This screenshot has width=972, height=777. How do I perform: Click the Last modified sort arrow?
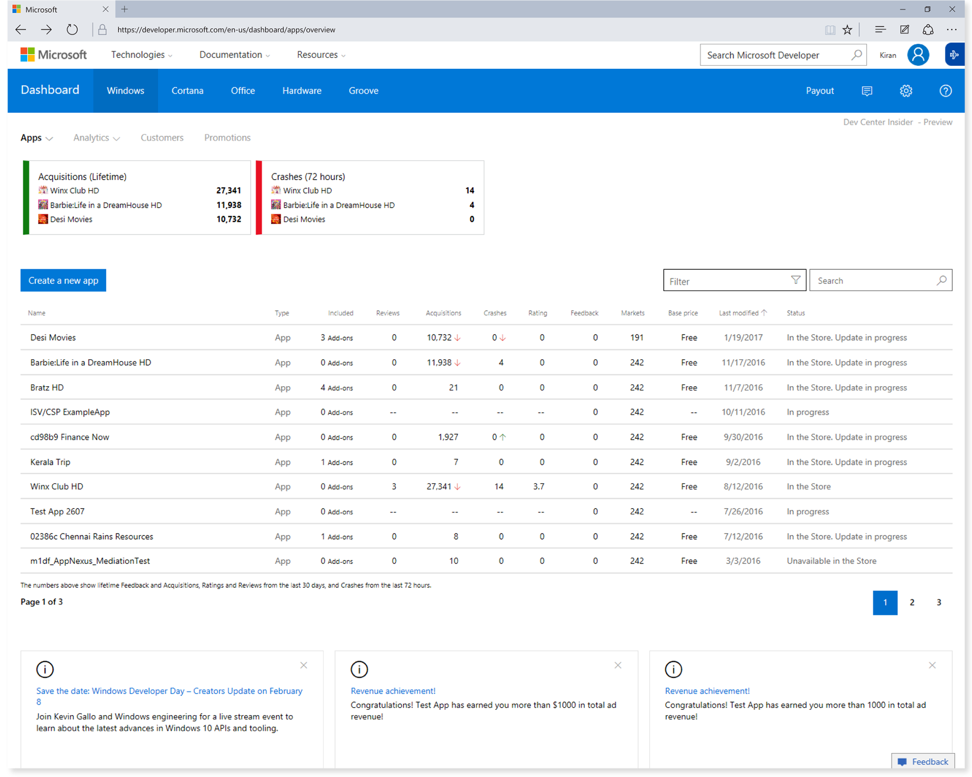[x=764, y=312]
